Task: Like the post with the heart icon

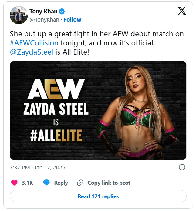Action: click(14, 183)
